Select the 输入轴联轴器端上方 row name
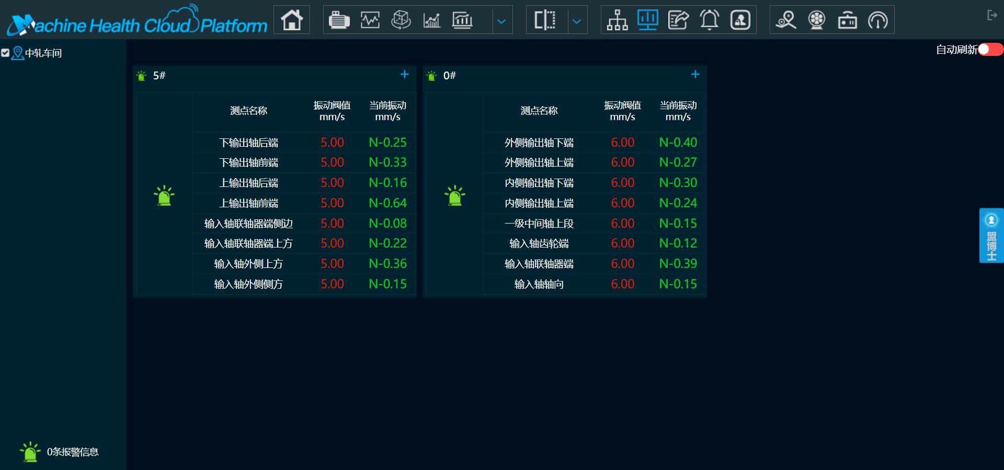The width and height of the screenshot is (1004, 470). [248, 244]
